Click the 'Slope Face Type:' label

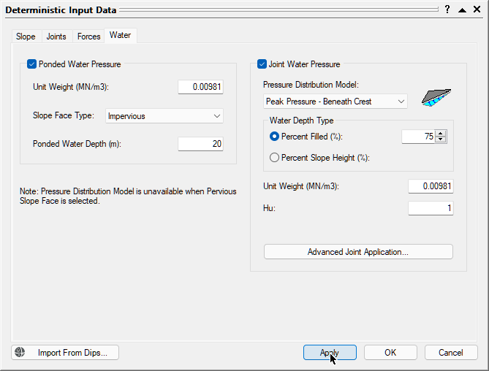pyautogui.click(x=64, y=115)
